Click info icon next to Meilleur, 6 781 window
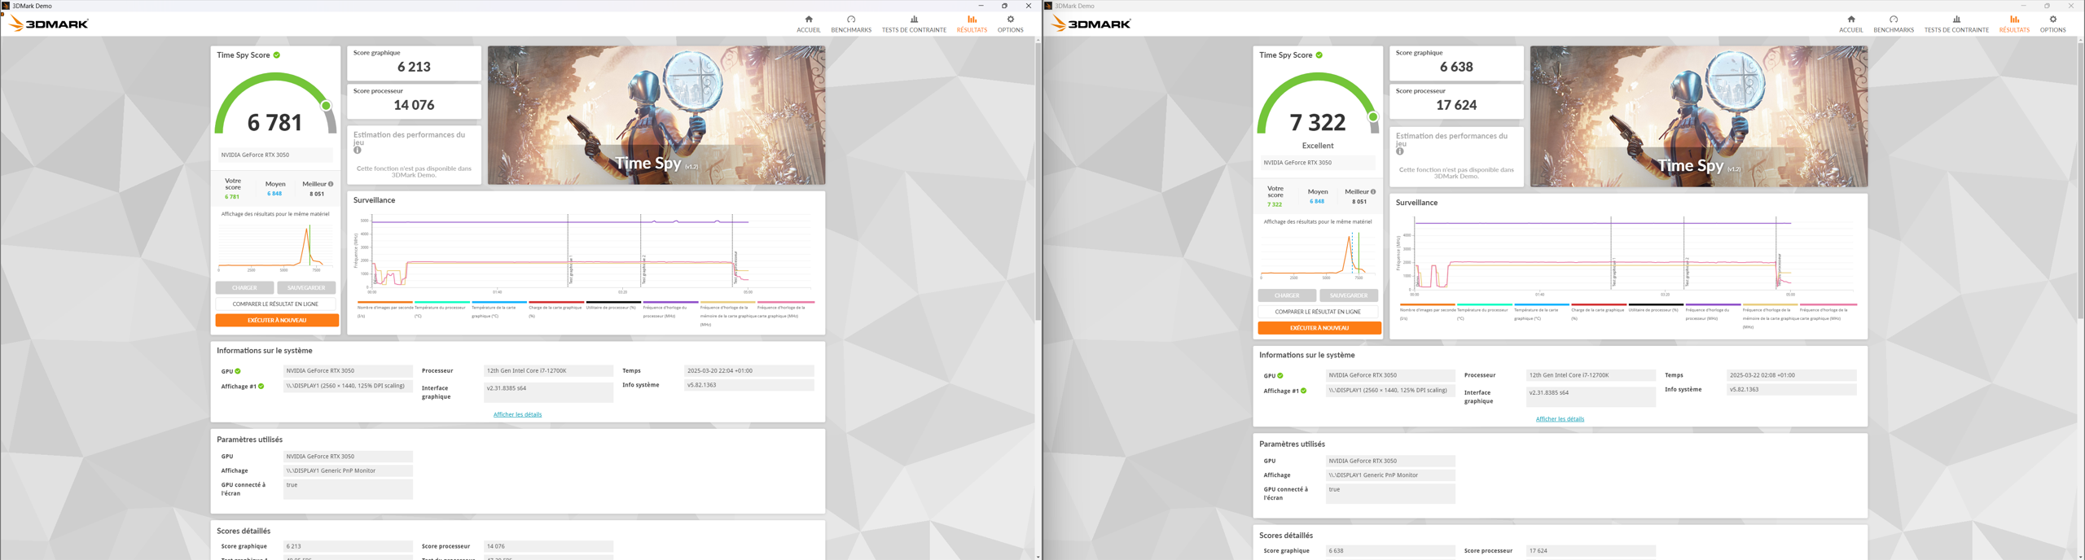 click(330, 184)
